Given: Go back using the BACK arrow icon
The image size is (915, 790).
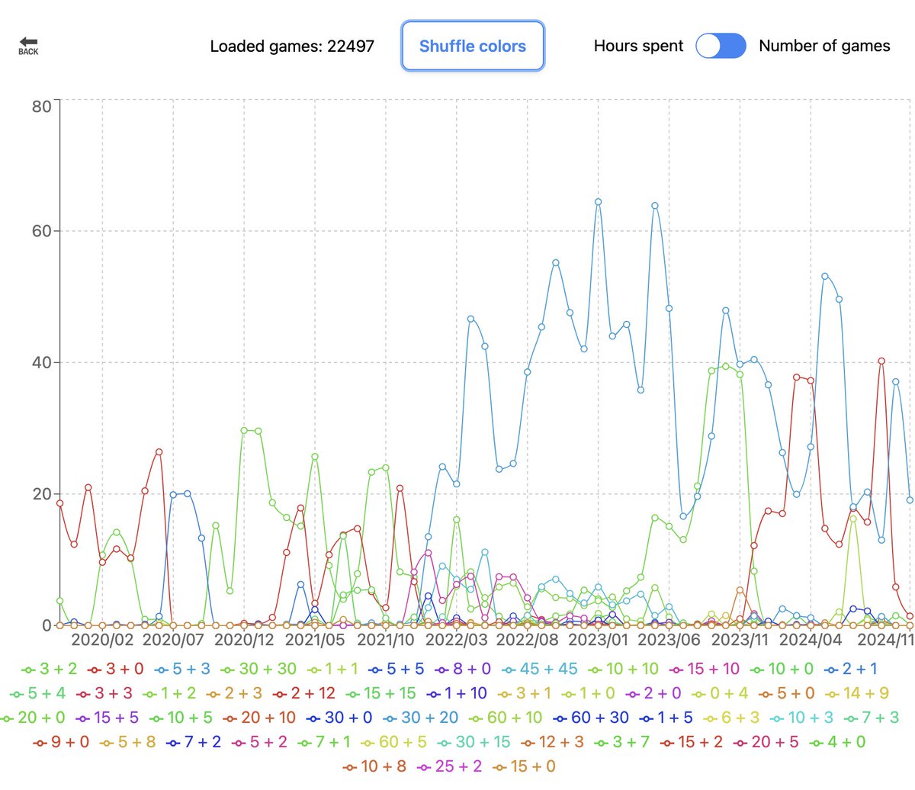Looking at the screenshot, I should point(28,46).
